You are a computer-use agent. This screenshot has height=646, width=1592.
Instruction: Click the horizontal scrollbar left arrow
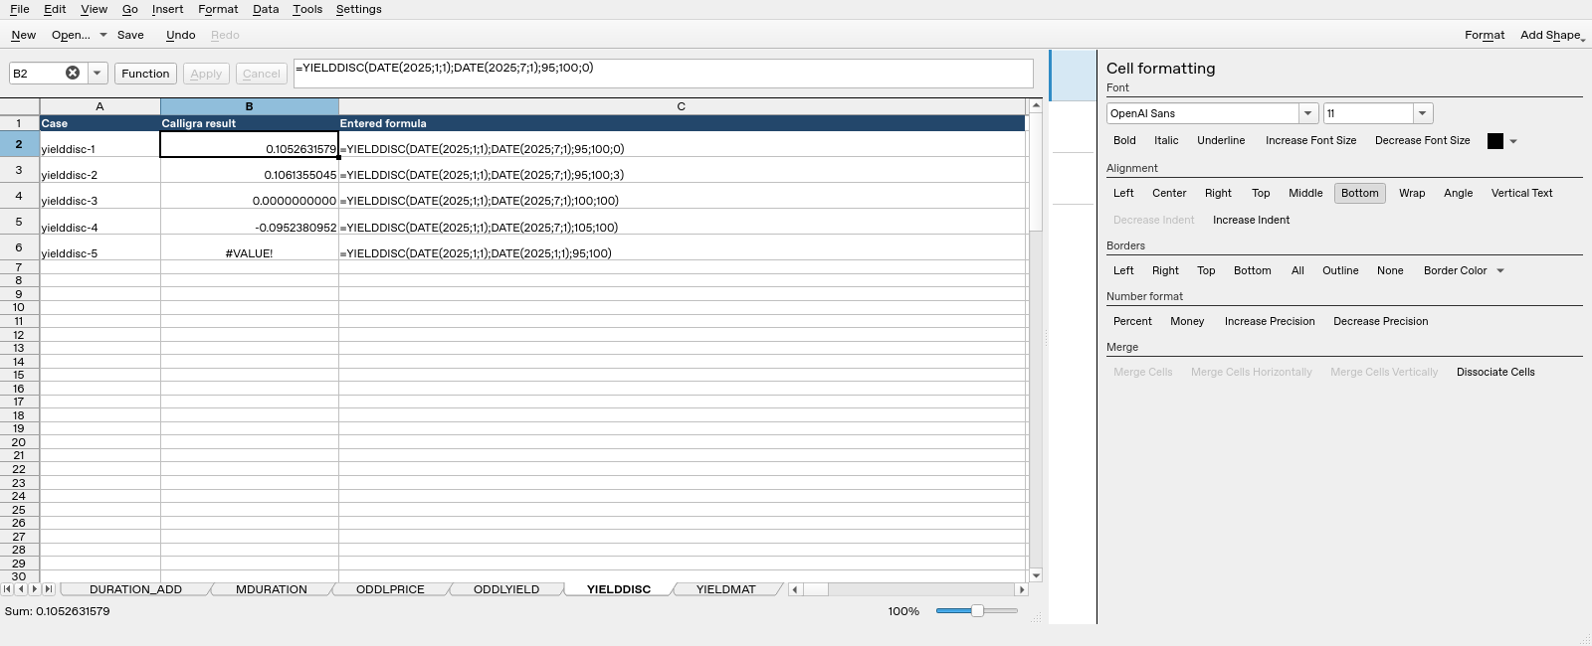click(x=795, y=589)
